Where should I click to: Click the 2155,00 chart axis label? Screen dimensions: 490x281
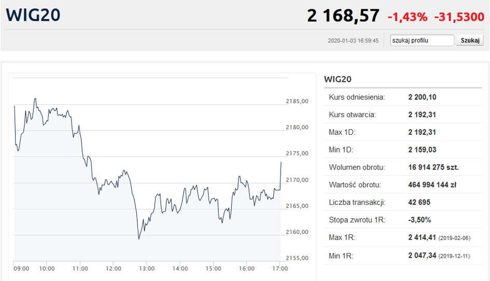coord(297,258)
